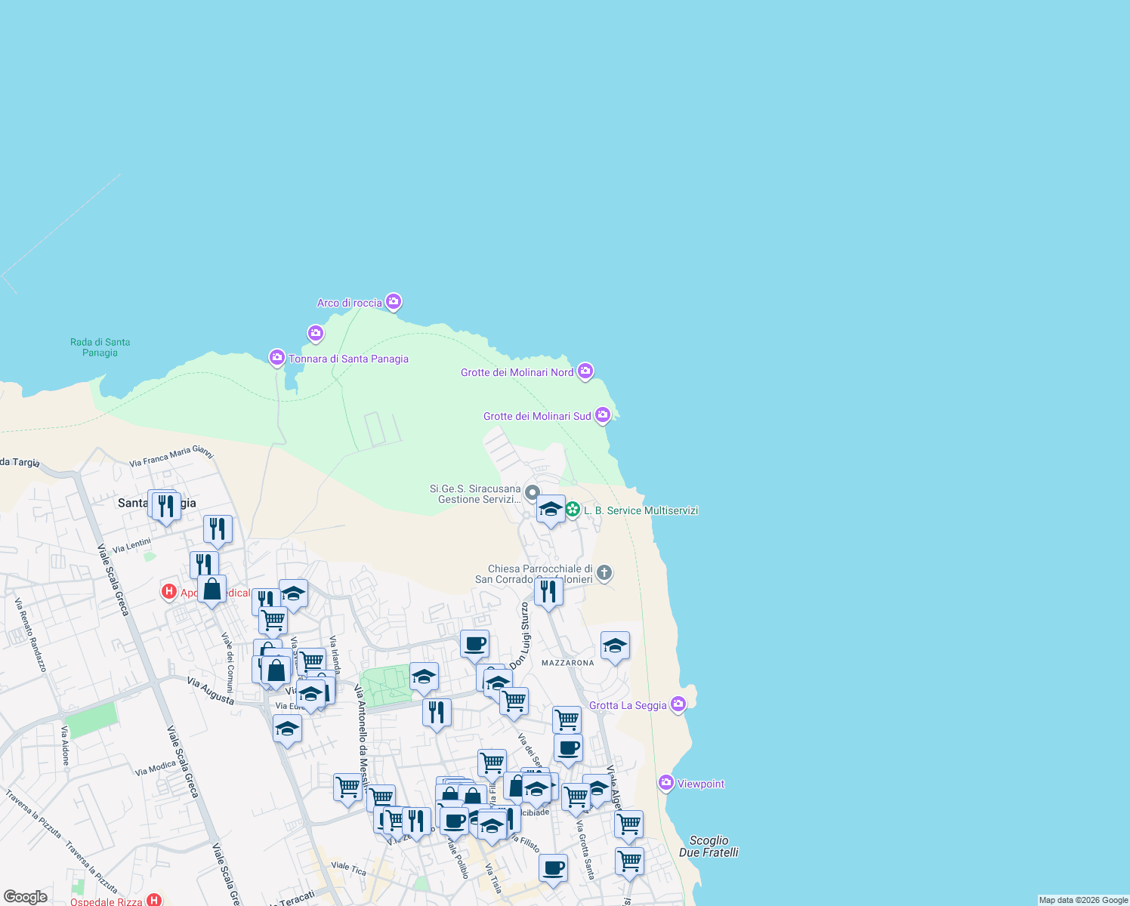Click the Grotte dei Molinari Sud camera icon
Viewport: 1130px width, 906px height.
(603, 415)
